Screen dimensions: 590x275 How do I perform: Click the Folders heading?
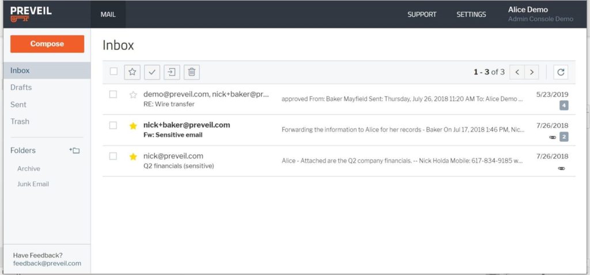pos(23,150)
